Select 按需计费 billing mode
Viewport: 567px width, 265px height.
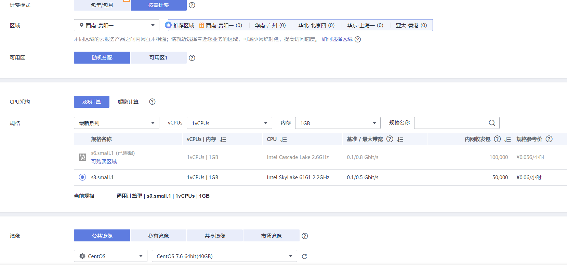point(159,5)
